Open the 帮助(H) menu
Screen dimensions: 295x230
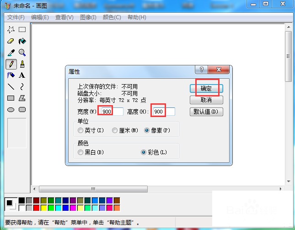coord(137,17)
